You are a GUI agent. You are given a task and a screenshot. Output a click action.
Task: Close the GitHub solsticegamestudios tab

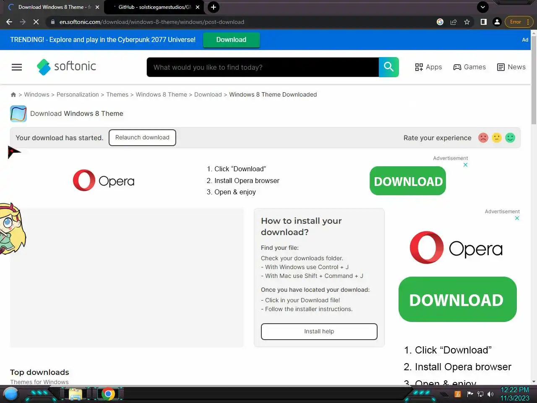(x=198, y=7)
